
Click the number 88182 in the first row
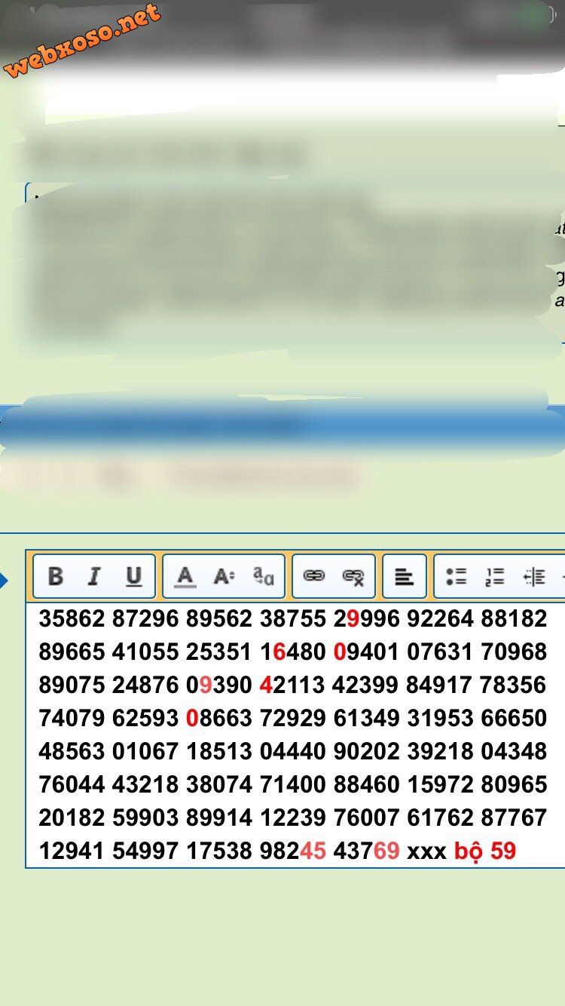coord(514,619)
